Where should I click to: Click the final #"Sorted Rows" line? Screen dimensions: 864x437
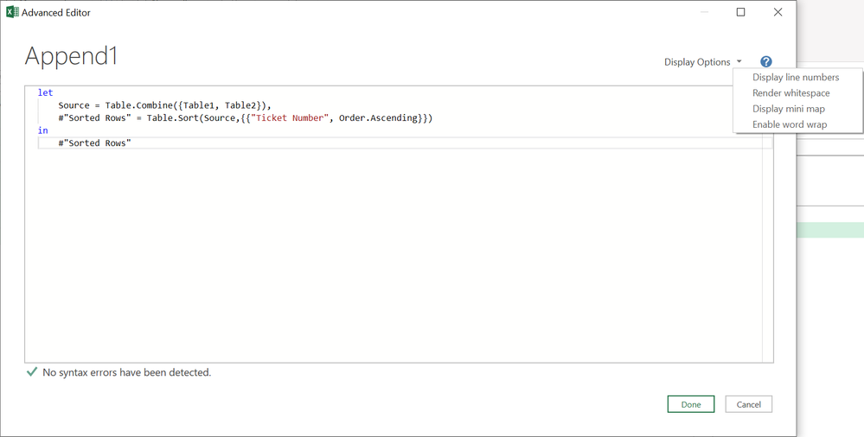tap(95, 143)
